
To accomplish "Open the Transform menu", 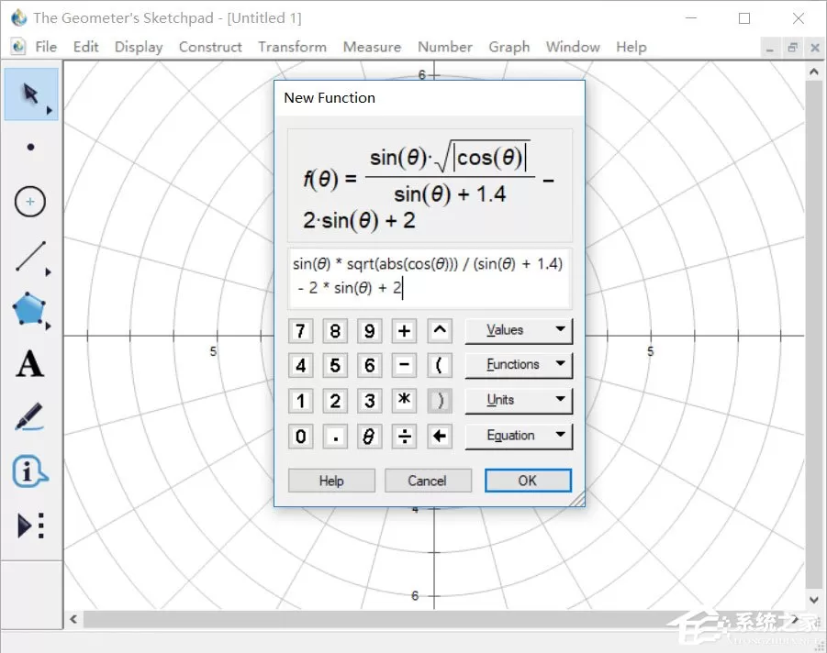I will point(292,47).
